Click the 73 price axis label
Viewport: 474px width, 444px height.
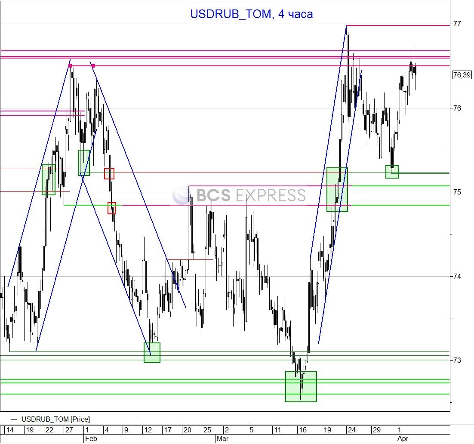(457, 360)
